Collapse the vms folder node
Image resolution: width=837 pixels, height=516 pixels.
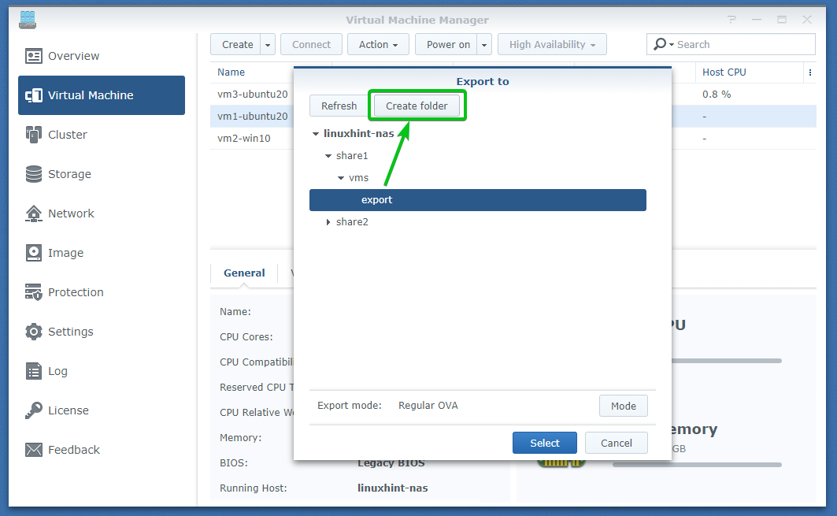click(341, 178)
